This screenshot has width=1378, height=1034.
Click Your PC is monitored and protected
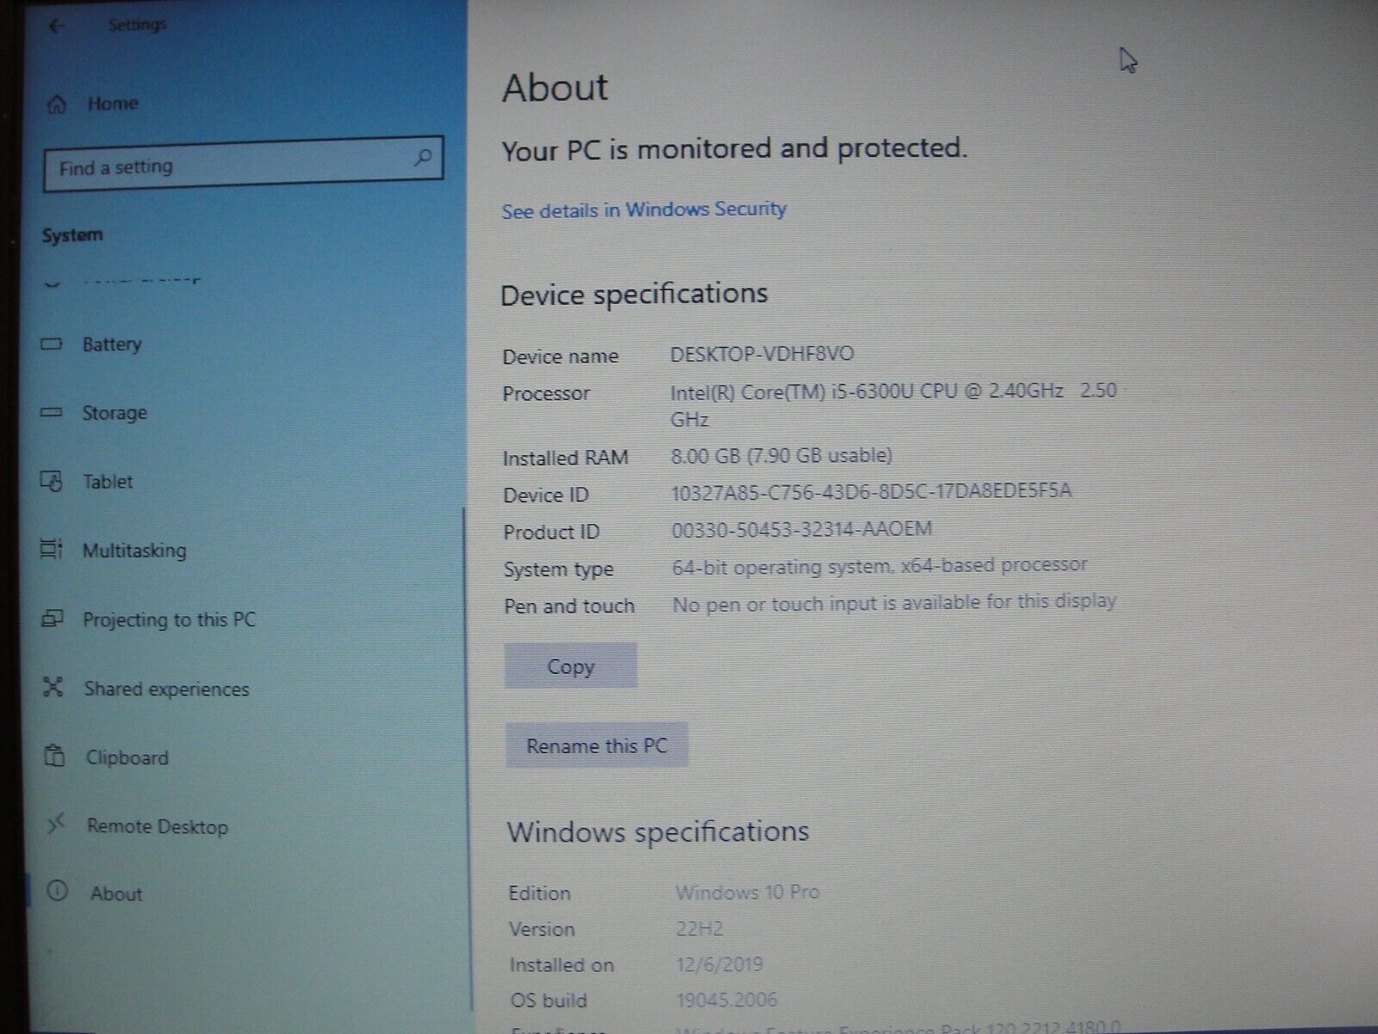pos(735,149)
